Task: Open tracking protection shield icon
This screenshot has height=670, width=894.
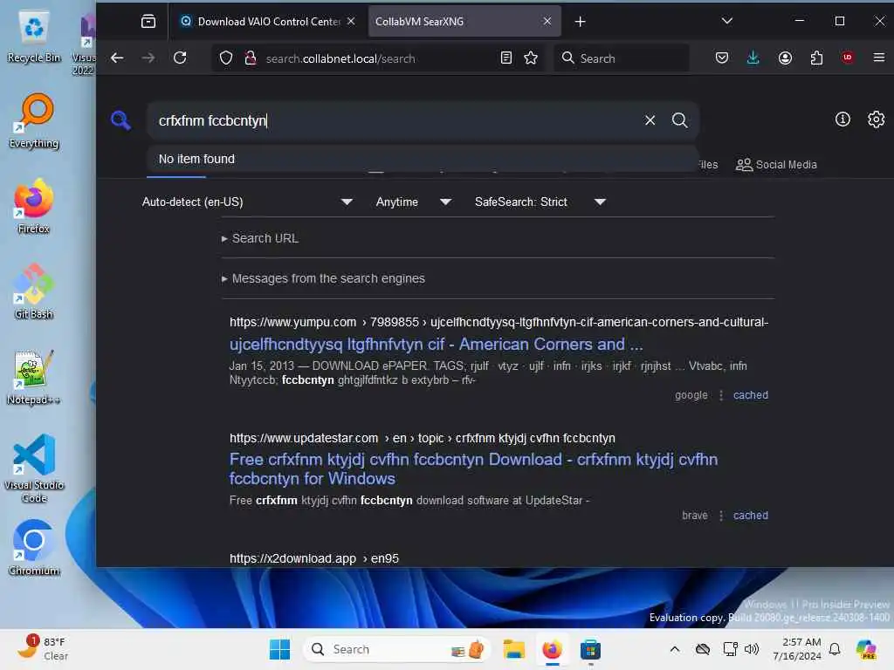Action: point(226,58)
